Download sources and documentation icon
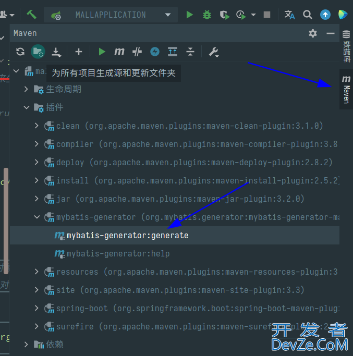 (x=56, y=52)
